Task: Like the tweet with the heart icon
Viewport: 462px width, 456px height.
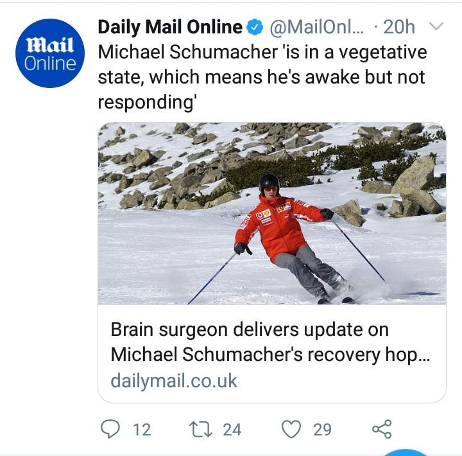Action: click(x=292, y=428)
